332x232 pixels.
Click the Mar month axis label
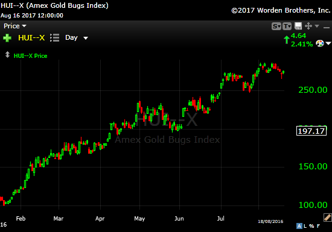[x=58, y=219]
